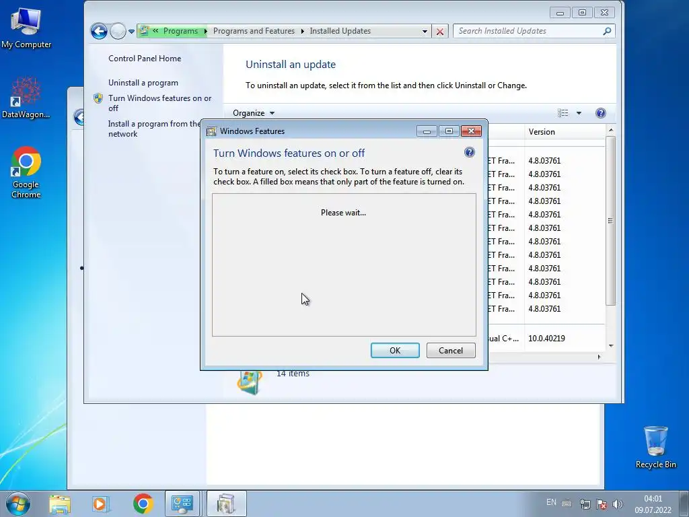Click the stop loading X button by address bar
Screen dimensions: 689x517
pos(439,31)
